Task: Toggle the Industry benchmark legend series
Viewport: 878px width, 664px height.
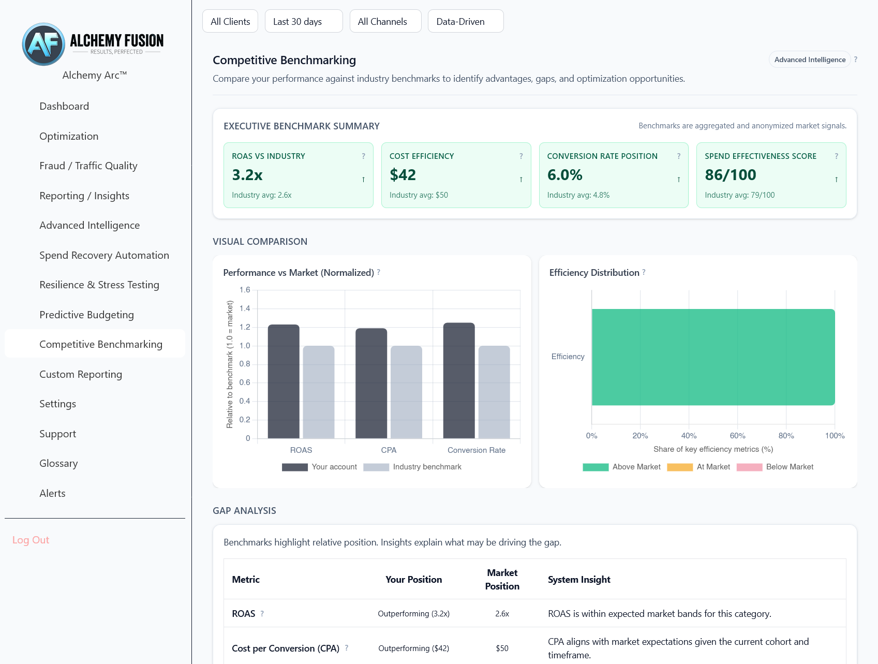Action: (412, 467)
